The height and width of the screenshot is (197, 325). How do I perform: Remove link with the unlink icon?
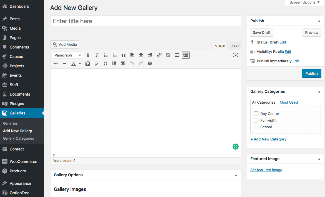tap(168, 55)
